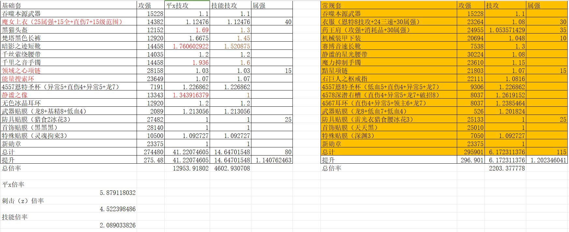The height and width of the screenshot is (232, 569).
Task: Select the 魔女上衣 item name cell
Action: coord(69,22)
